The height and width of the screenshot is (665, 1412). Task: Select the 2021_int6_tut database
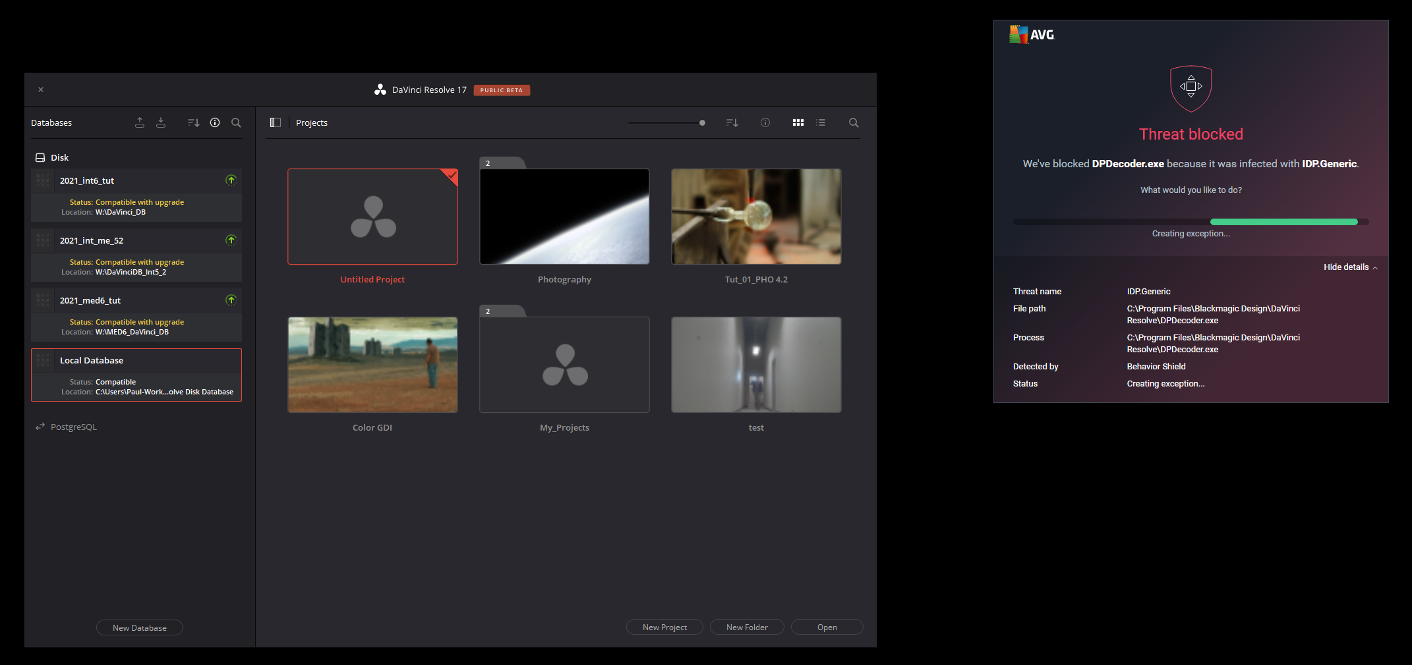[x=136, y=195]
